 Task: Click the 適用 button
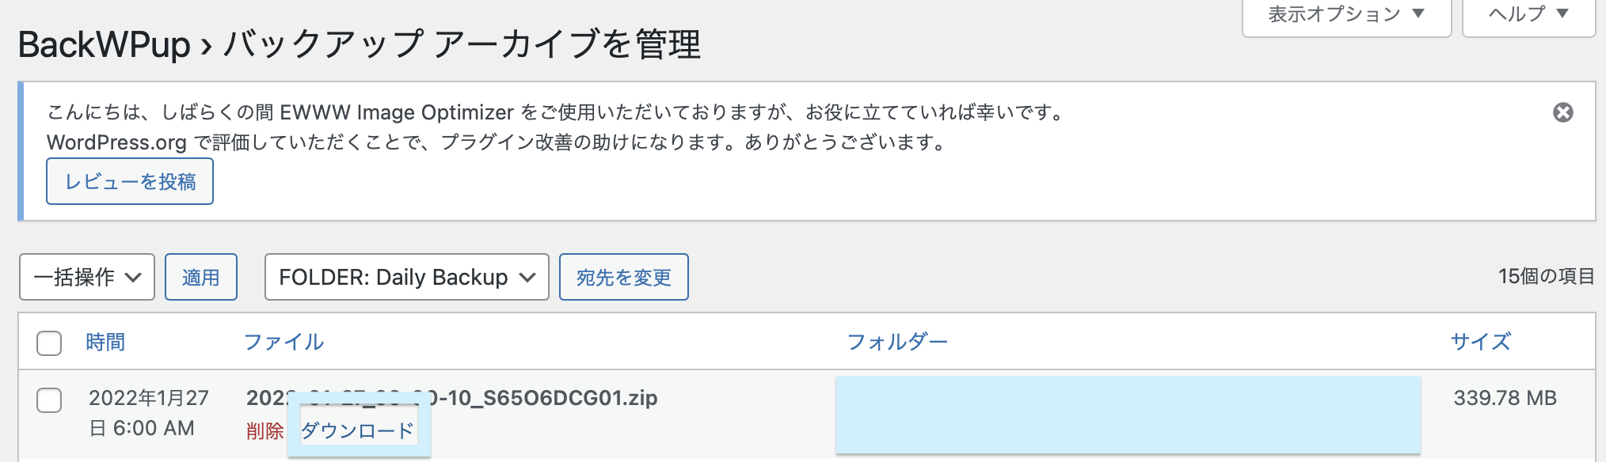pyautogui.click(x=201, y=277)
